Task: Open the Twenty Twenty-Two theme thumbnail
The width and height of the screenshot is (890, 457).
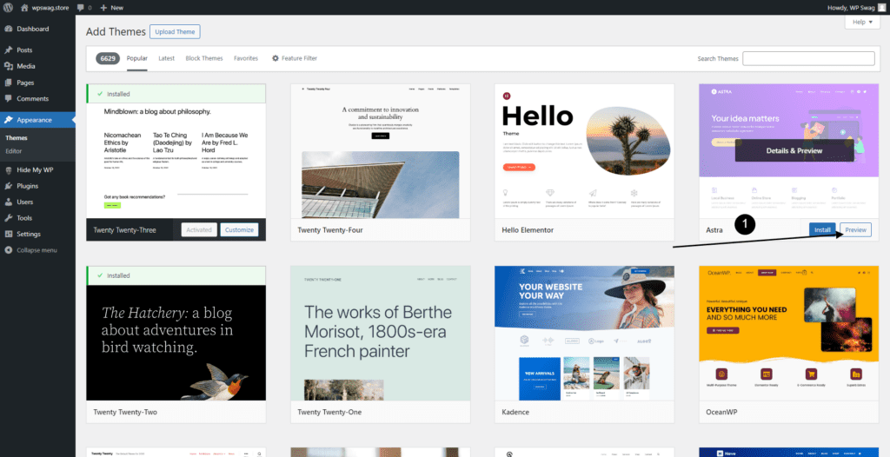Action: pos(176,333)
